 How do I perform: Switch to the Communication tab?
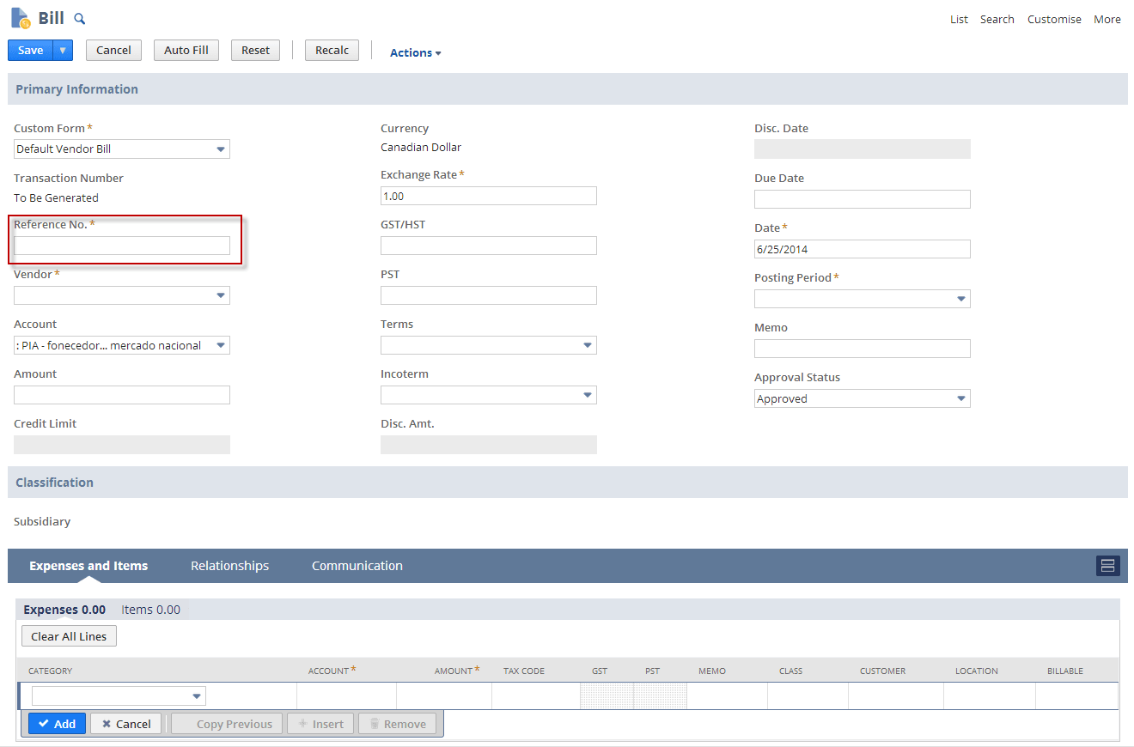pyautogui.click(x=357, y=566)
